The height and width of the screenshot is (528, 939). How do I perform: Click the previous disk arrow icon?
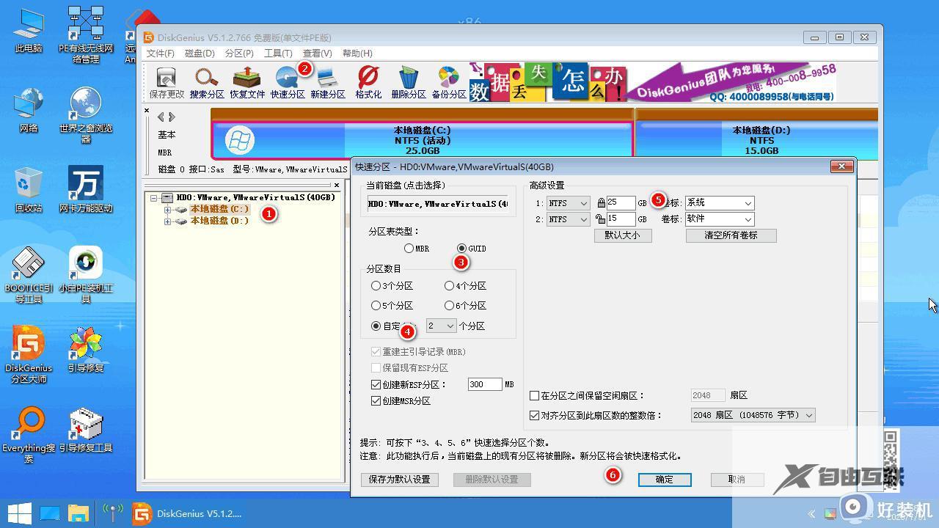(x=161, y=117)
